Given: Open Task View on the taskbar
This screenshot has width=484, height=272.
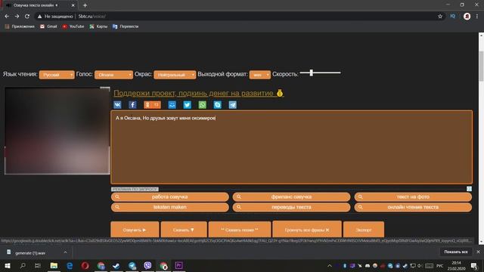Looking at the screenshot, I should [38, 265].
